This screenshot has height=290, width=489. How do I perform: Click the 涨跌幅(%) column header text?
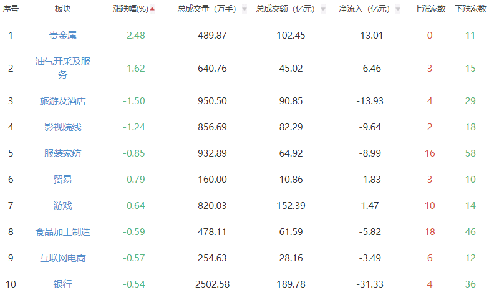[130, 9]
